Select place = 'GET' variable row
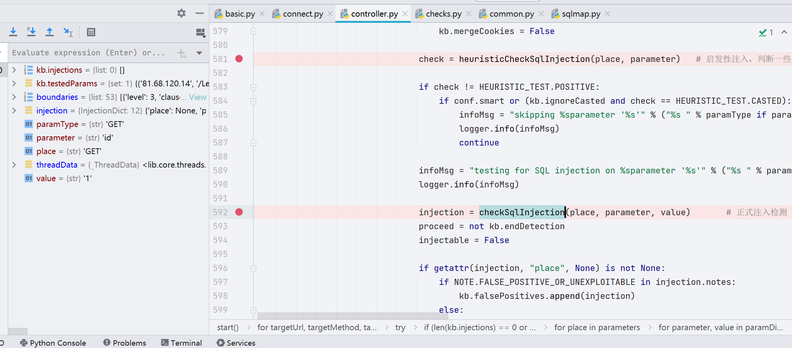Viewport: 792px width, 348px height. pos(109,151)
